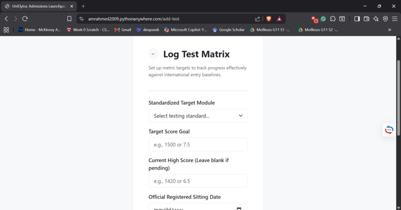Open the calendar picker icon in date field
The image size is (401, 210).
239,209
